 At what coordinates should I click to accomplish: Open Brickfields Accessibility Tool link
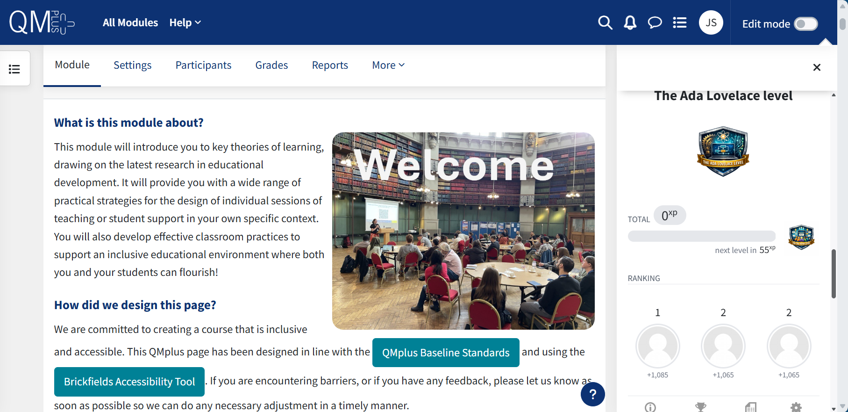[x=129, y=382]
